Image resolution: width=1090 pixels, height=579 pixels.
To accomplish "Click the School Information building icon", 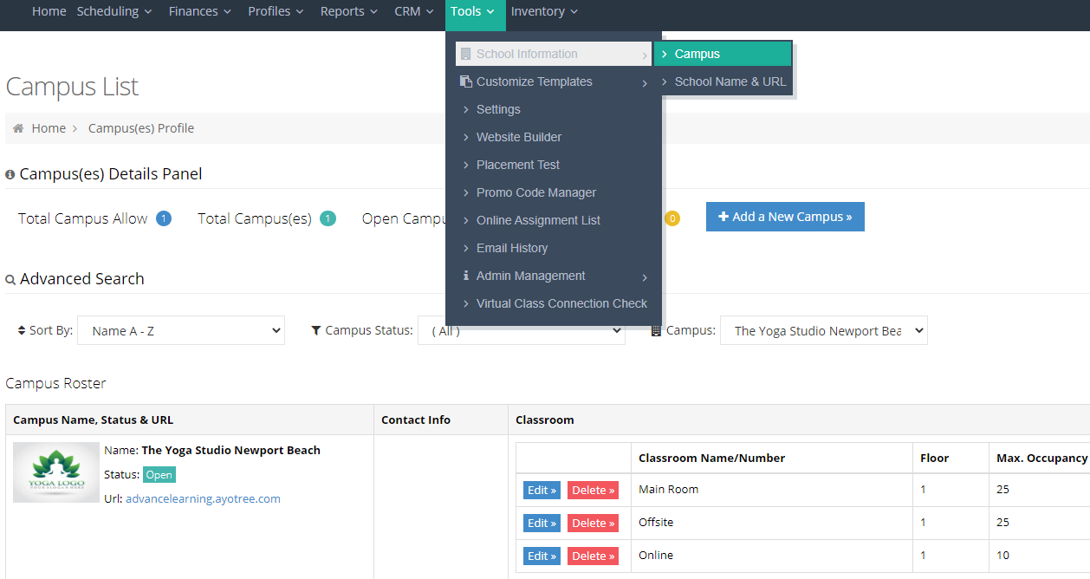I will (465, 54).
